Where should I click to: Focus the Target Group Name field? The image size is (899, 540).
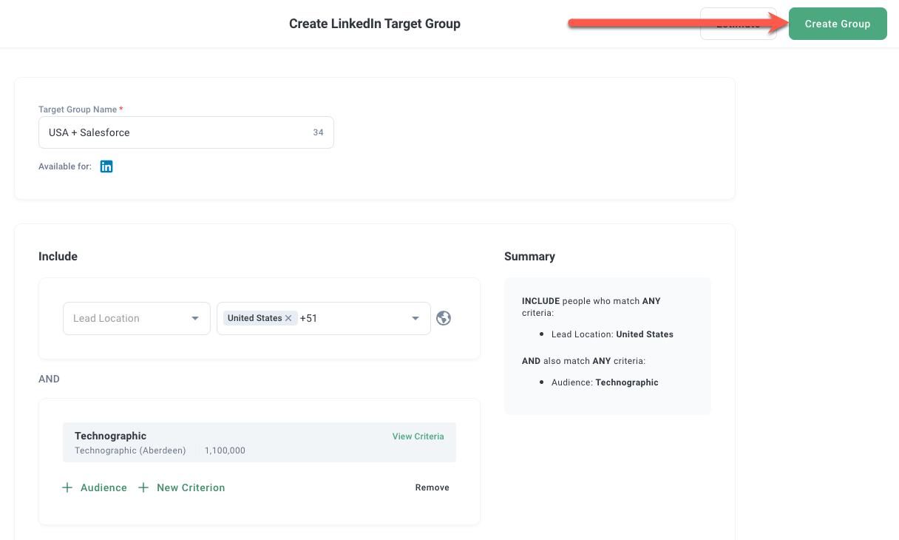[x=174, y=132]
